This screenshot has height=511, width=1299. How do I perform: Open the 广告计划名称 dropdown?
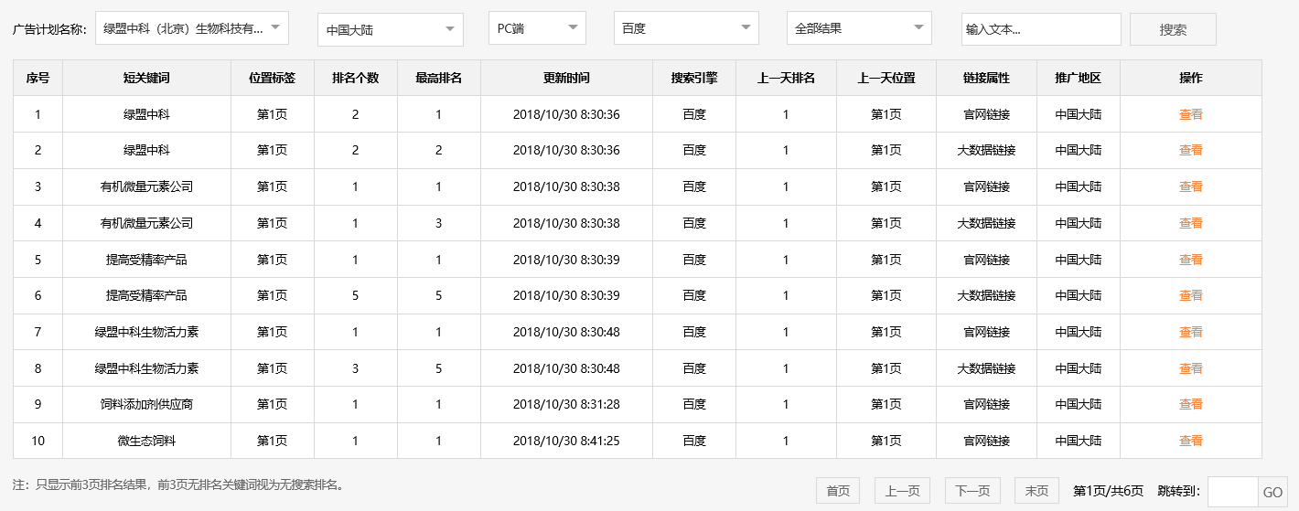192,28
